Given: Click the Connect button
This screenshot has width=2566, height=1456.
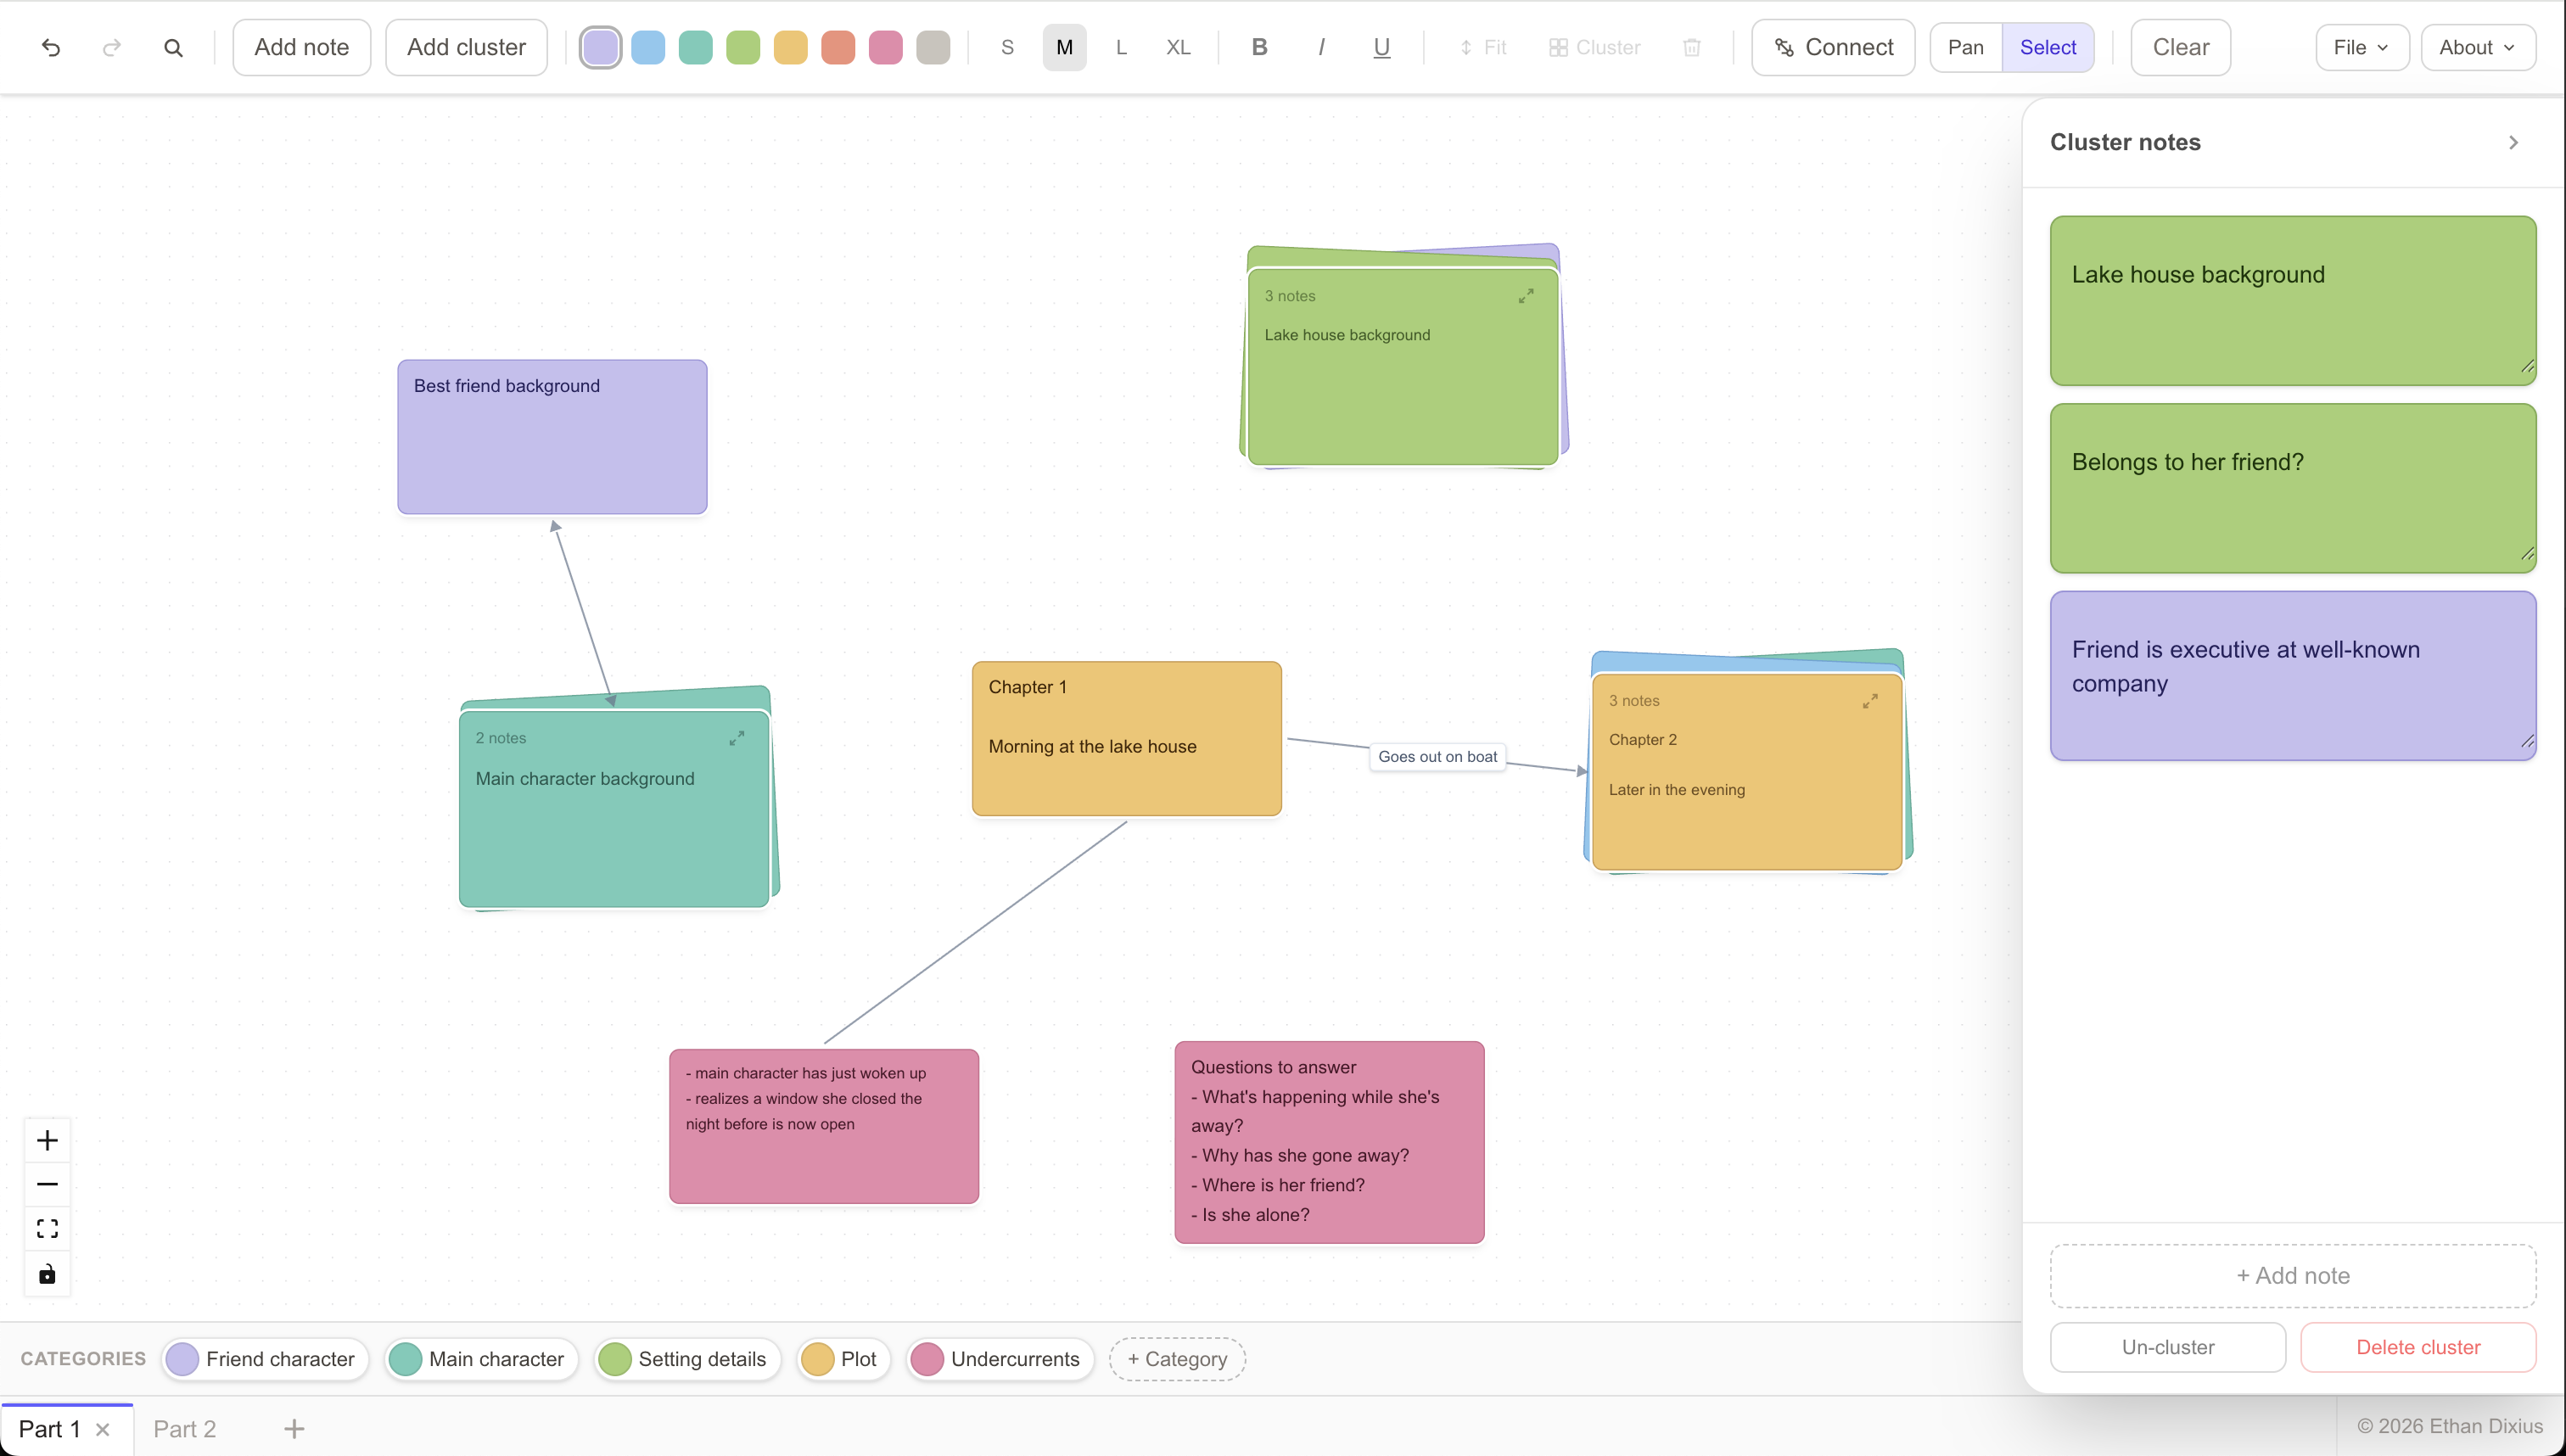Looking at the screenshot, I should pos(1833,47).
